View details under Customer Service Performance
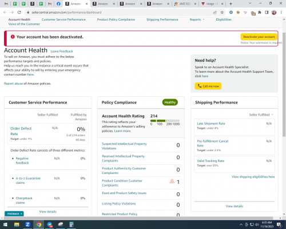 click(48, 211)
